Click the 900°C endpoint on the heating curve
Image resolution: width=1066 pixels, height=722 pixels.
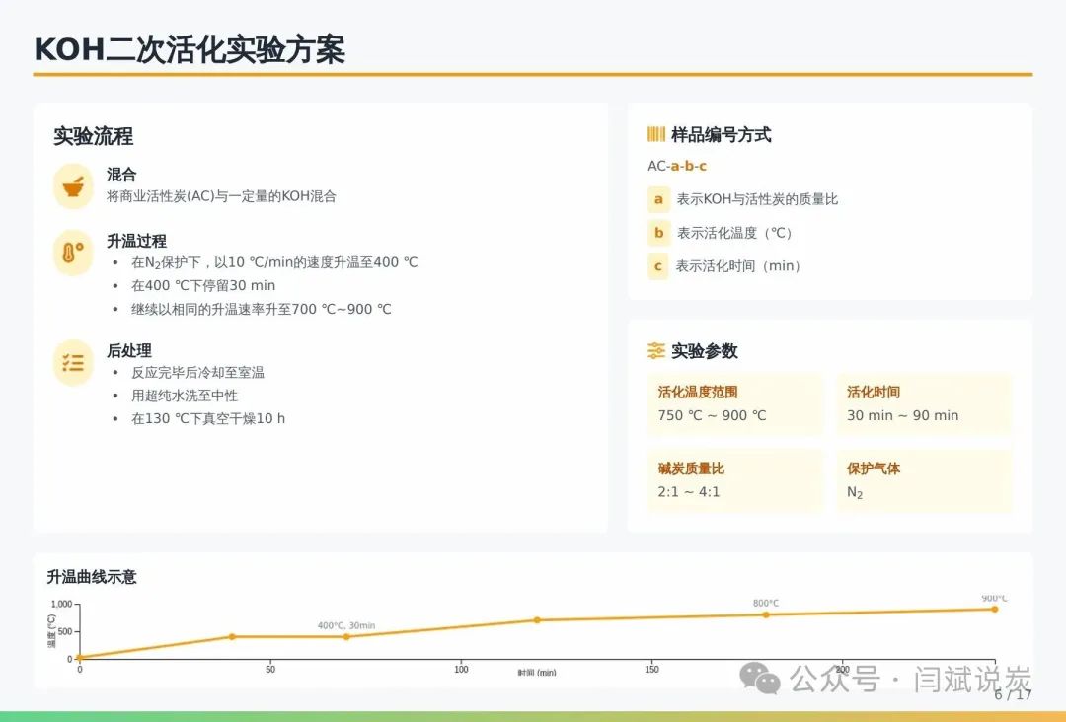[994, 609]
